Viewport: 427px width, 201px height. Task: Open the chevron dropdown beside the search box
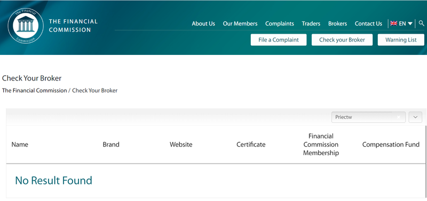pos(415,117)
